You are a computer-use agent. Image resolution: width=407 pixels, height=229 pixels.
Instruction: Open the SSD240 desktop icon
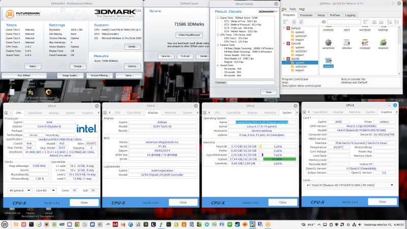12,92
